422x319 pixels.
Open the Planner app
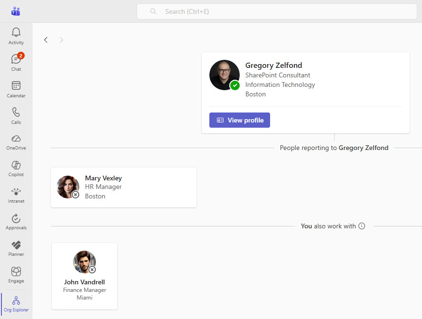tap(16, 248)
